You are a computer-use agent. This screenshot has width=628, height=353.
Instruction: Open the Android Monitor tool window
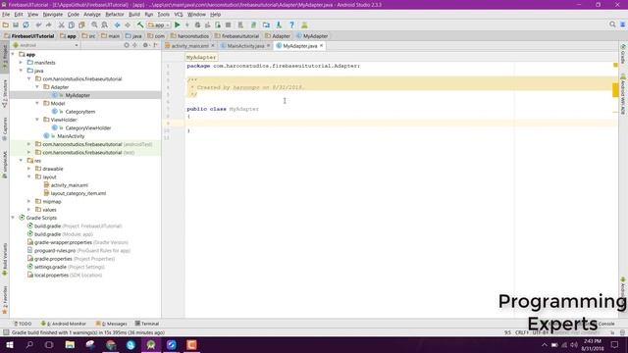(x=63, y=324)
